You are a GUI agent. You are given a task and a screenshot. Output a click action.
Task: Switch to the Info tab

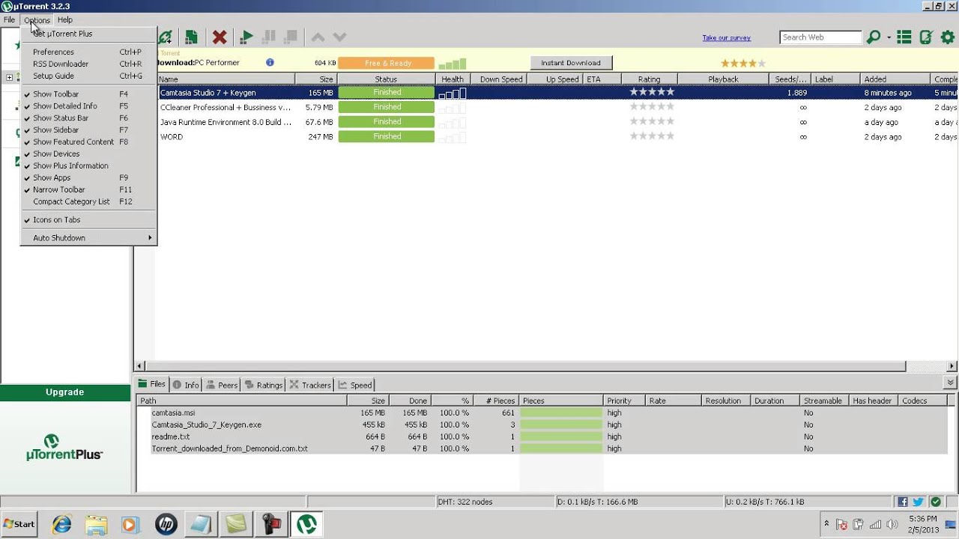point(186,385)
